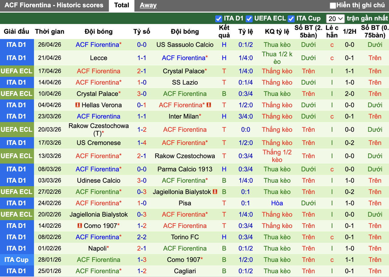Viewport: 389px width, 277px height.
Task: Click the ITA D1 league badge in the Pisa row
Action: 16,203
